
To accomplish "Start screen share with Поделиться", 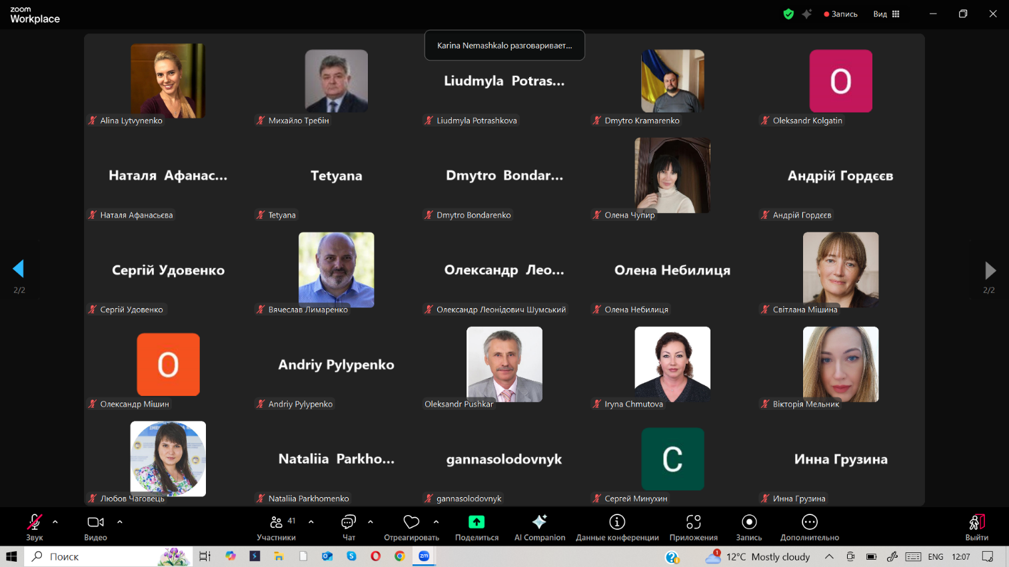I will tap(477, 527).
